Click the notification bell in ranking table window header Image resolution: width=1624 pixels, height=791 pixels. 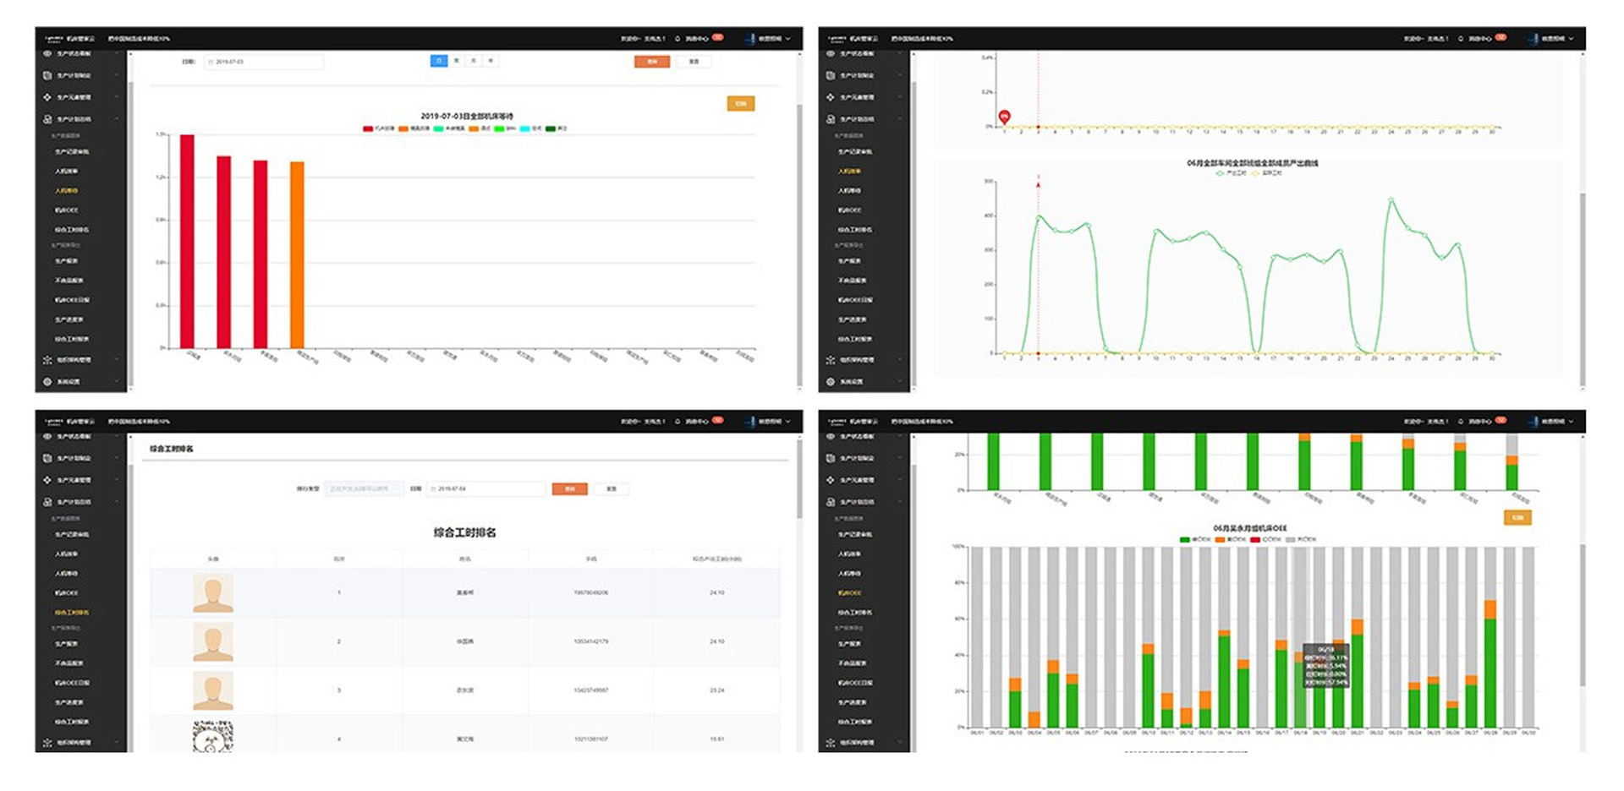[x=678, y=421]
